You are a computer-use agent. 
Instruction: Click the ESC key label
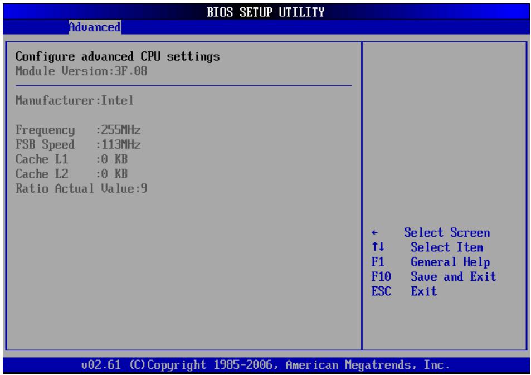[381, 291]
